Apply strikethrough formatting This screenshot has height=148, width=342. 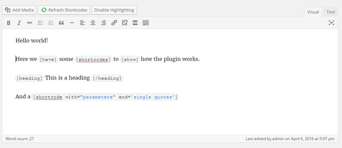tap(29, 23)
